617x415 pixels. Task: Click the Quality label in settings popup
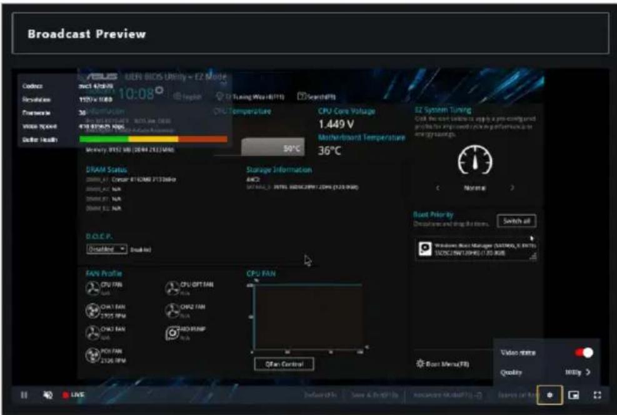[511, 372]
